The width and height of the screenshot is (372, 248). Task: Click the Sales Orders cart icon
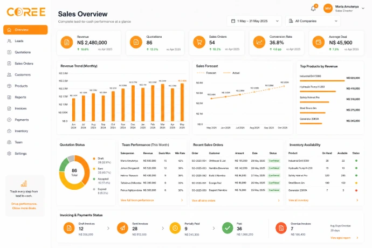(x=199, y=42)
